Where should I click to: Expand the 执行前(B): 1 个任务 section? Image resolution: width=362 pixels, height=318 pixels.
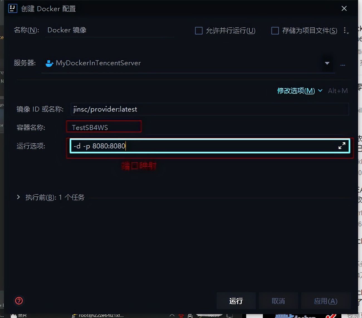pyautogui.click(x=18, y=197)
